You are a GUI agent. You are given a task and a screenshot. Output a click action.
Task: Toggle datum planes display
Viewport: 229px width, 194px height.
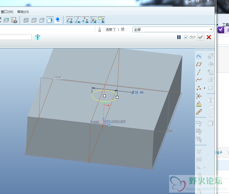(70, 20)
